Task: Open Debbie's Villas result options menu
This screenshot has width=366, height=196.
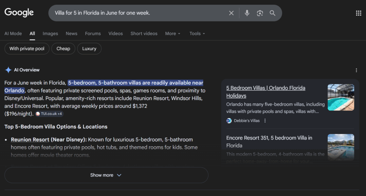Action: pyautogui.click(x=265, y=121)
